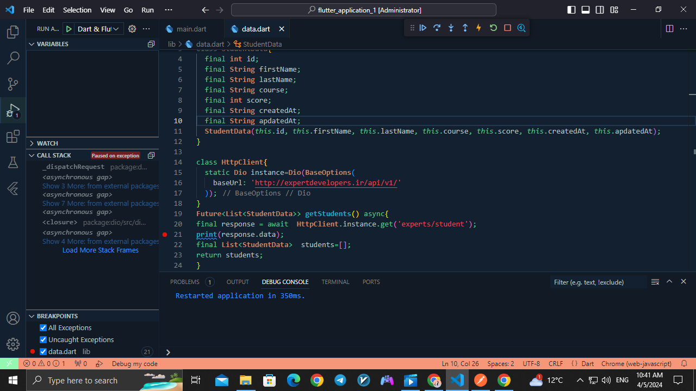
Task: Go back with navigation arrow
Action: coord(205,10)
